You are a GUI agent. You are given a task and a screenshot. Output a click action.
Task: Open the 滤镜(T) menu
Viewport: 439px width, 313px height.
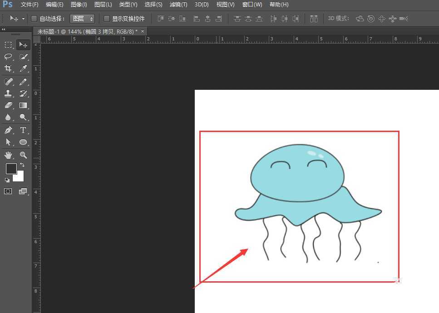178,5
